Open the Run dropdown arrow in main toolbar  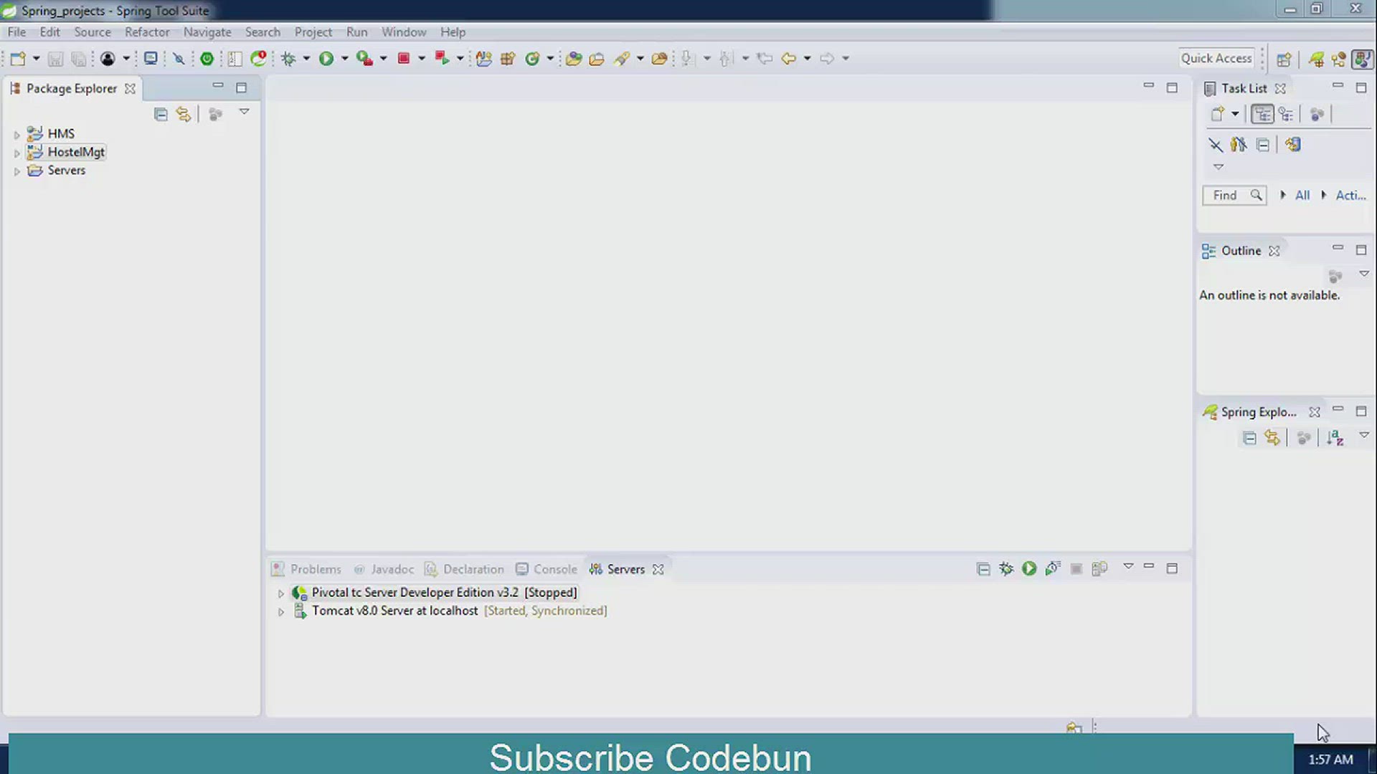click(344, 59)
